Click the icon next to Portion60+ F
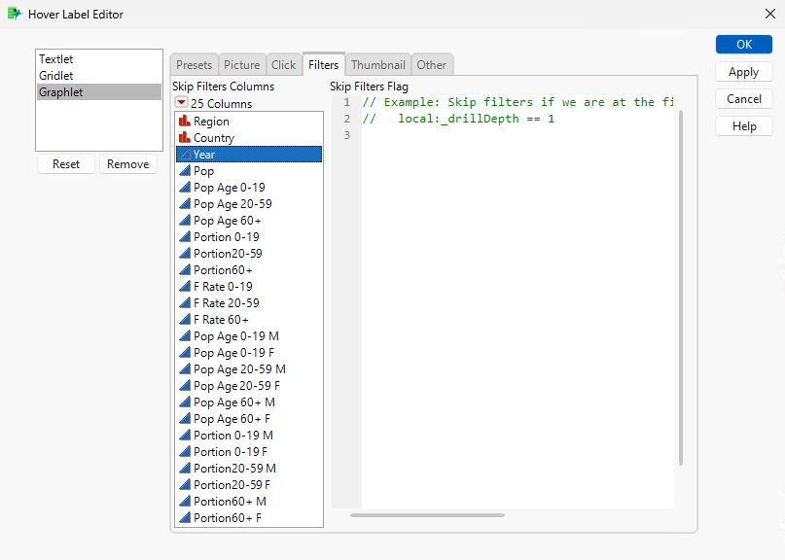The height and width of the screenshot is (560, 785). [184, 517]
